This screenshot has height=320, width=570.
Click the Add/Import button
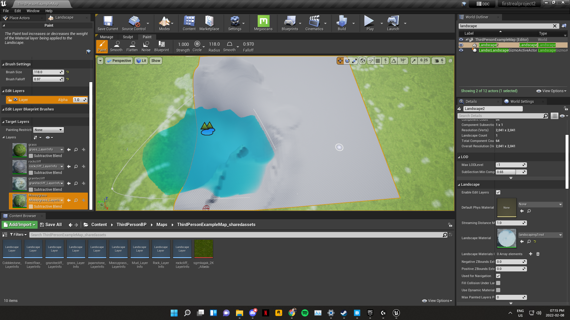pyautogui.click(x=20, y=225)
